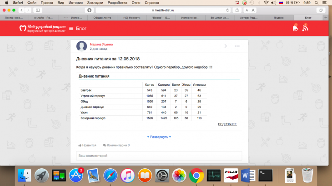
Task: Switch to the Яндекс tab
Action: pyautogui.click(x=278, y=17)
